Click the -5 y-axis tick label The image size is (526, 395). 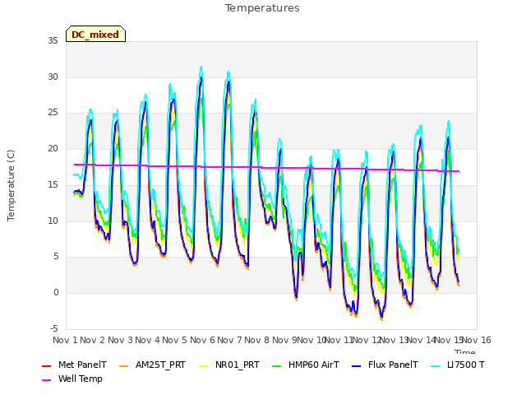(x=53, y=328)
